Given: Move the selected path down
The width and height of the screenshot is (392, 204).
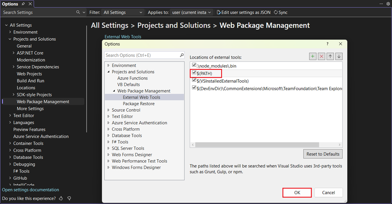Looking at the screenshot, I should (x=339, y=56).
